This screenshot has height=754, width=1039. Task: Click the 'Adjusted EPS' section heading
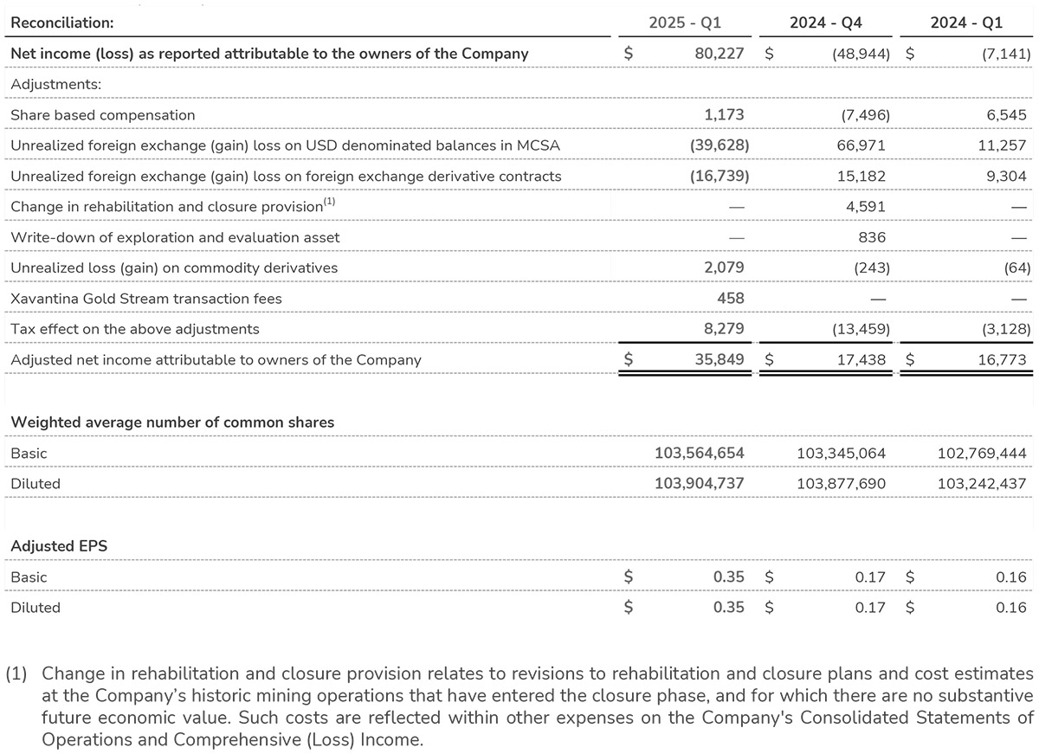tap(59, 546)
